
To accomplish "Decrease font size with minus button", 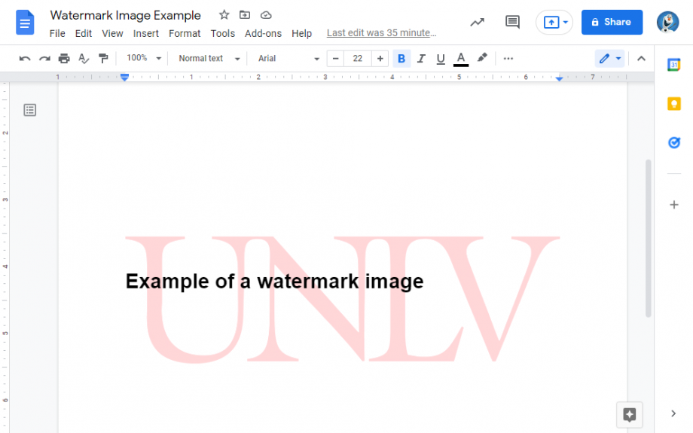I will [x=335, y=58].
